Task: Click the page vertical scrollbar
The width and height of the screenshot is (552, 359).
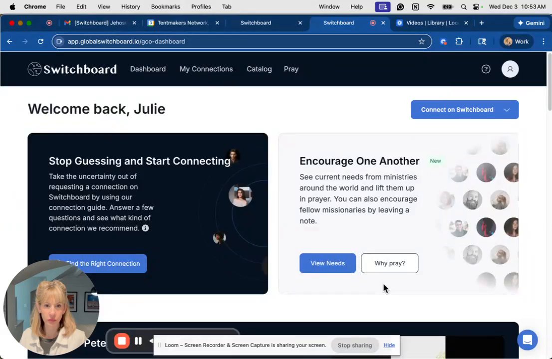Action: pos(549,82)
